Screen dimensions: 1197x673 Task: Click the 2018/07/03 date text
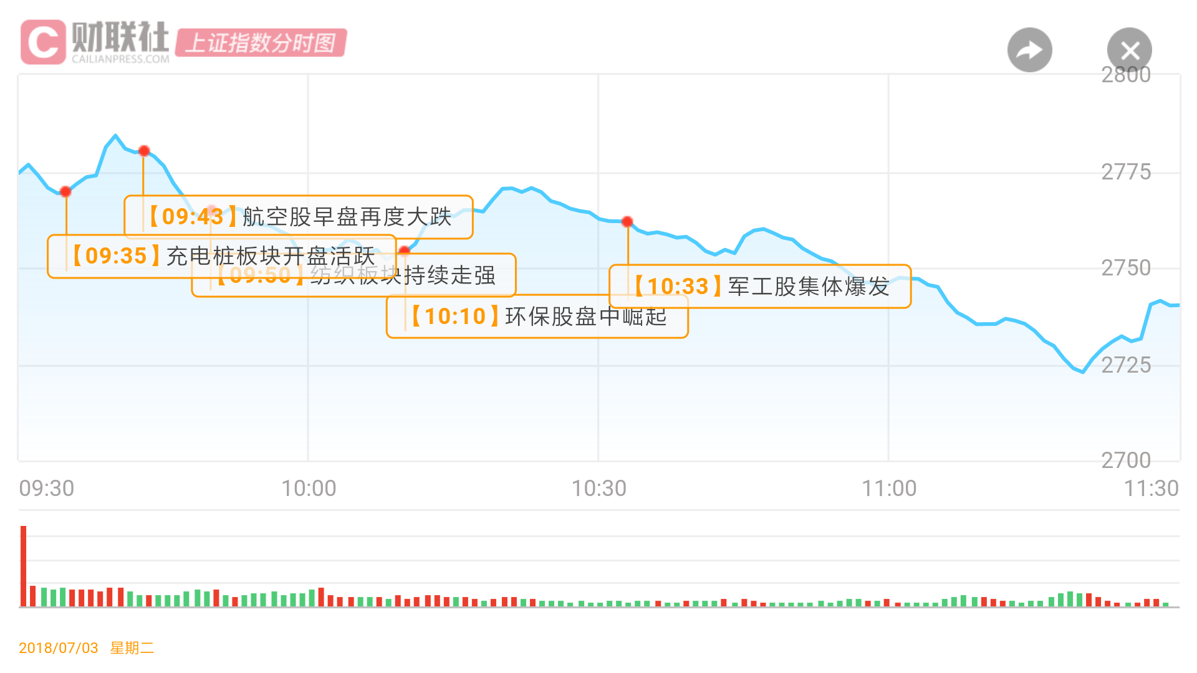coord(59,648)
